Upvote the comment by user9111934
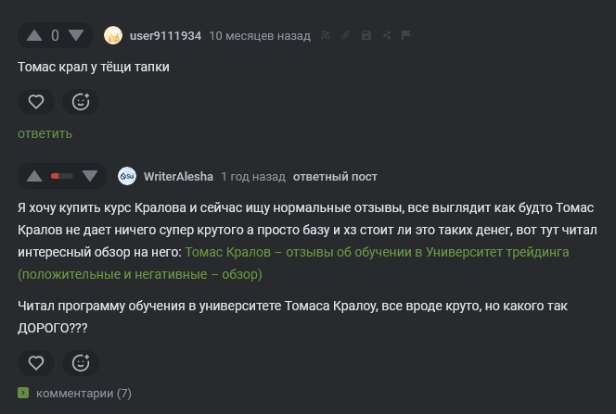This screenshot has width=616, height=414. tap(34, 36)
